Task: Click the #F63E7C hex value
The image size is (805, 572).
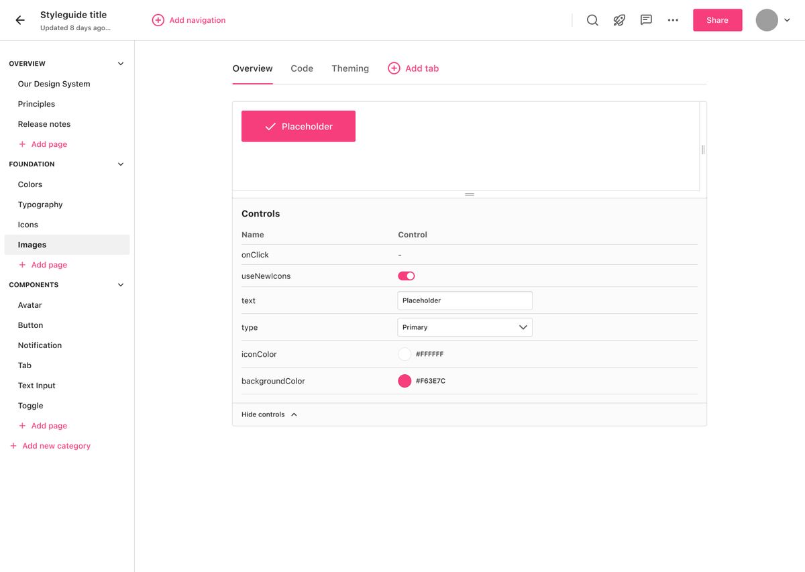Action: pyautogui.click(x=431, y=381)
